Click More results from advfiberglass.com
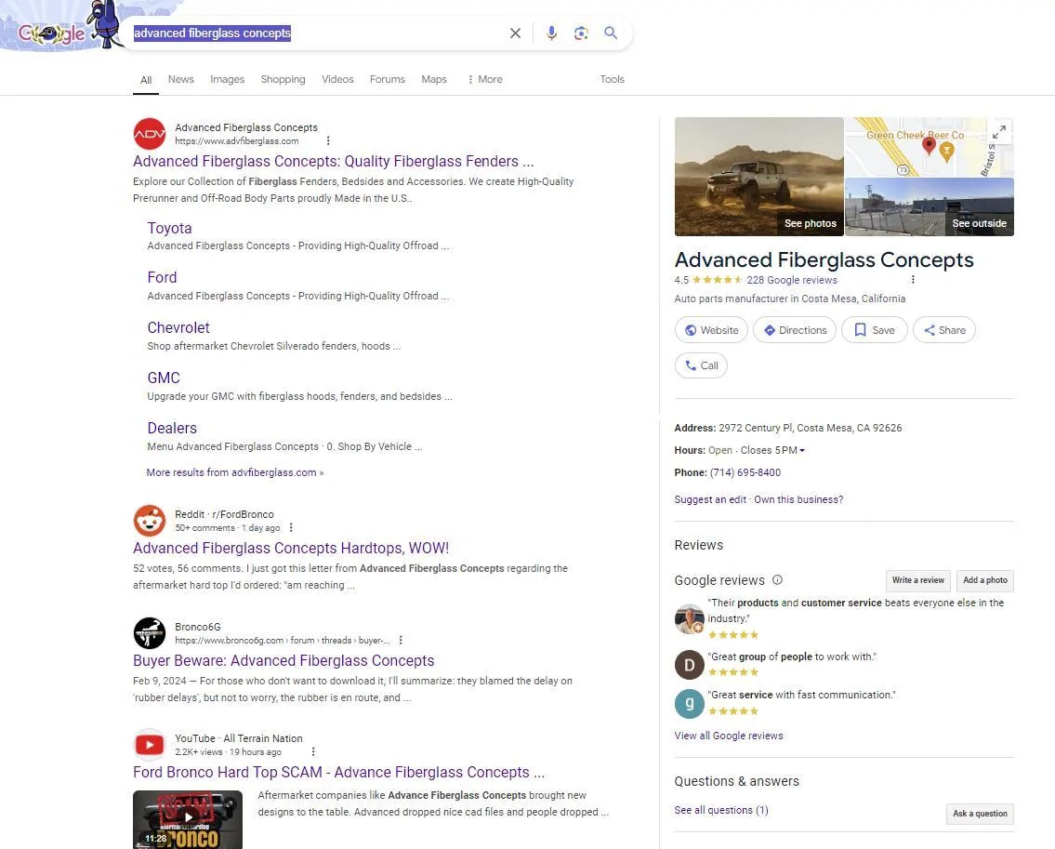The height and width of the screenshot is (849, 1055). coord(235,472)
